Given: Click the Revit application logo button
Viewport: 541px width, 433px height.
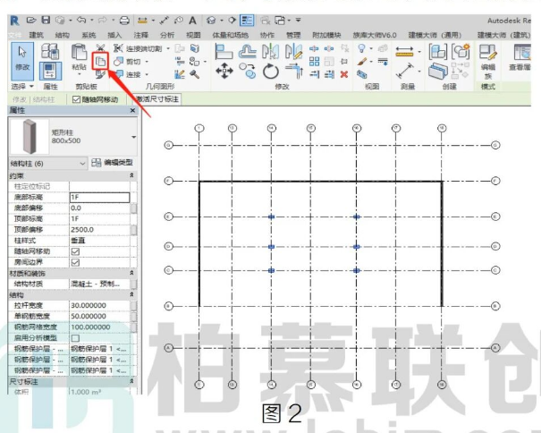Looking at the screenshot, I should pyautogui.click(x=14, y=21).
